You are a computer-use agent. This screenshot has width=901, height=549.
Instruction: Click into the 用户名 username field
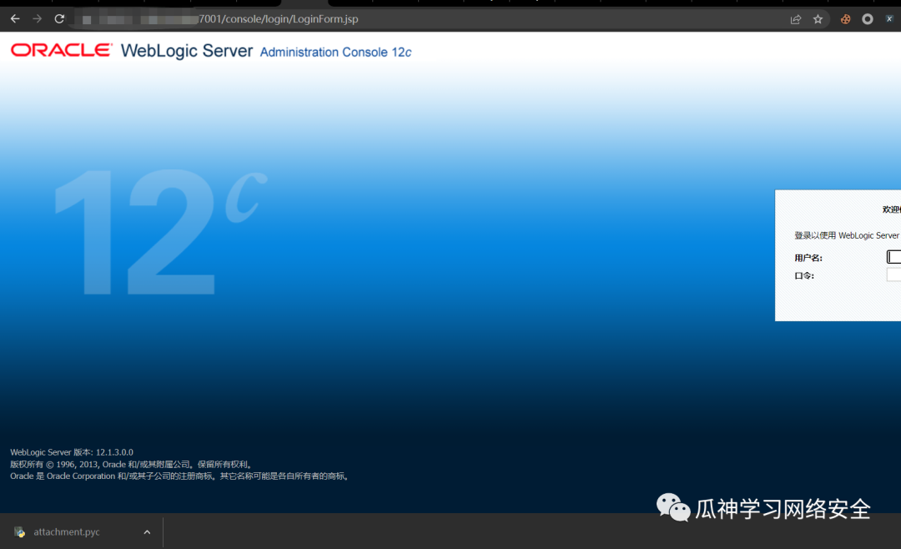coord(893,257)
